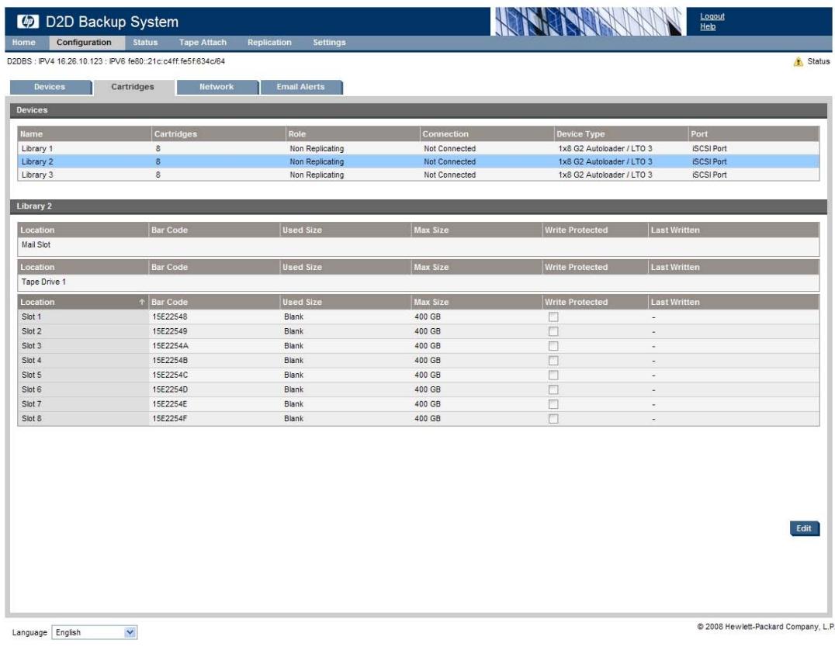
Task: Switch to the Devices tab
Action: pos(50,88)
